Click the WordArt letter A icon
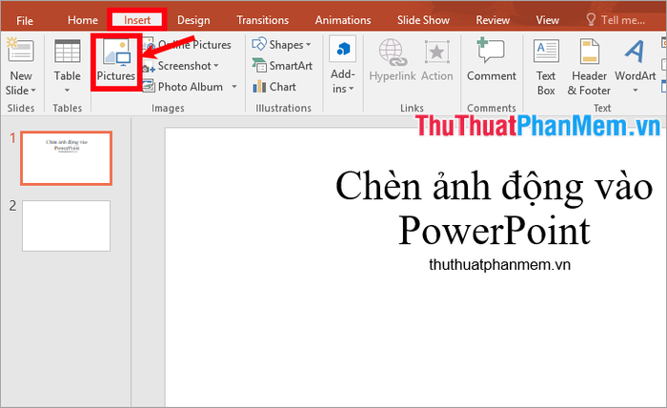This screenshot has height=408, width=667. click(635, 51)
